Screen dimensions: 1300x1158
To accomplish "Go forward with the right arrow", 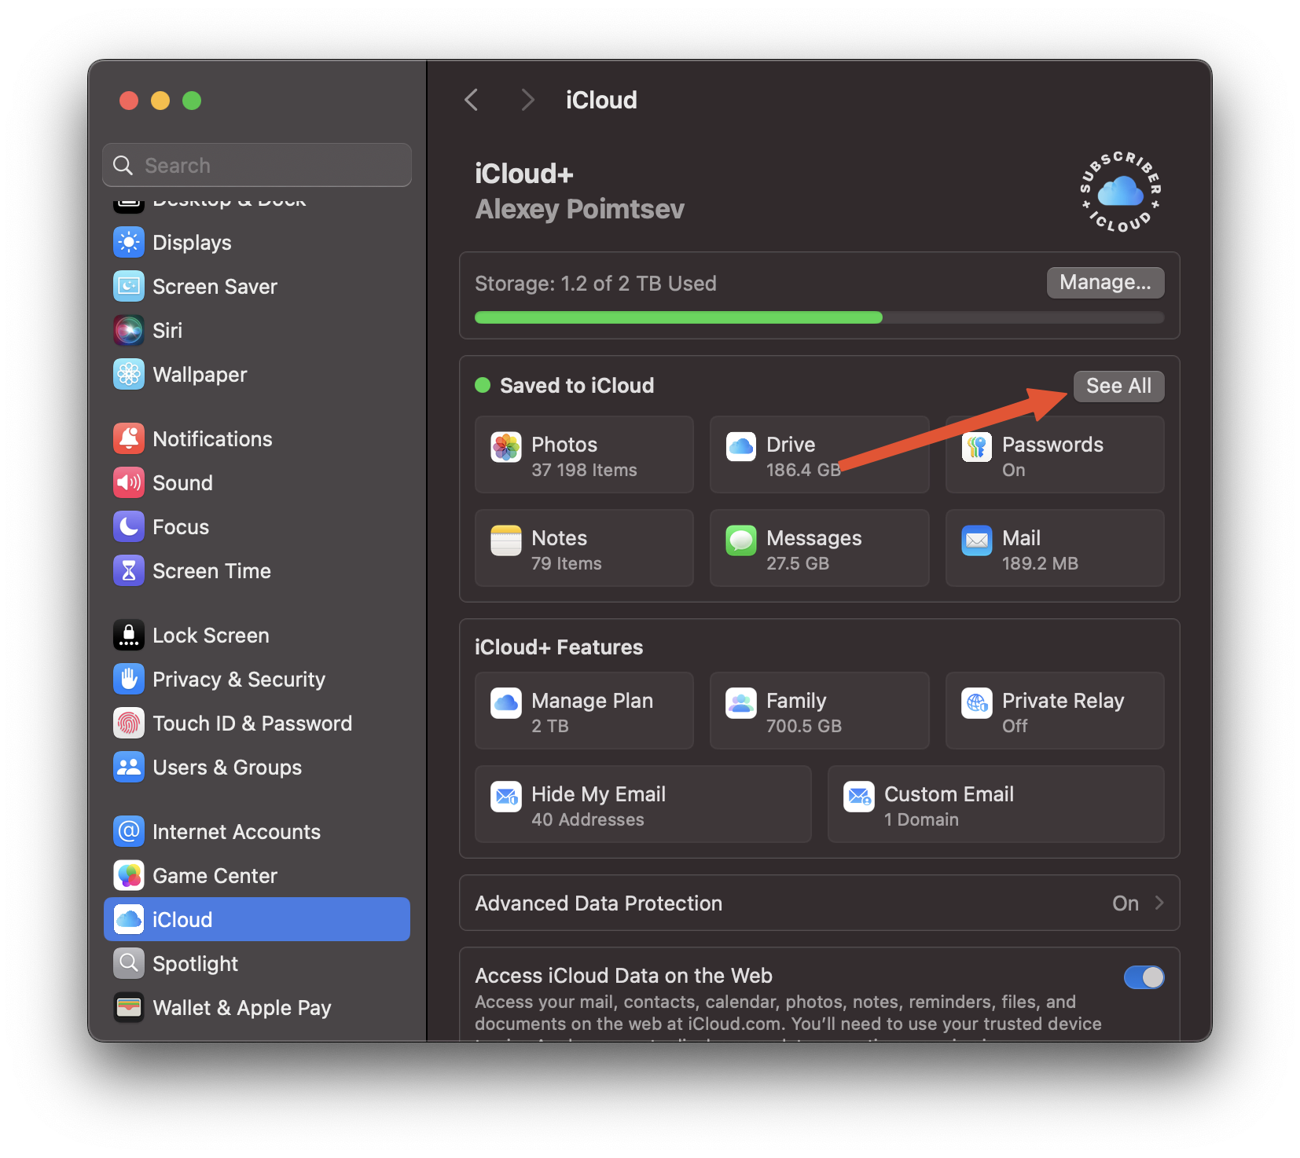I will point(527,100).
